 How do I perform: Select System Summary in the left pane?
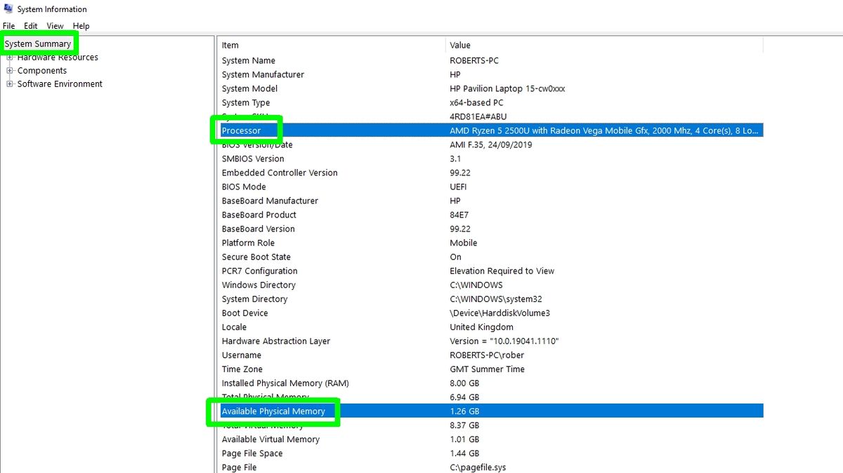coord(38,43)
